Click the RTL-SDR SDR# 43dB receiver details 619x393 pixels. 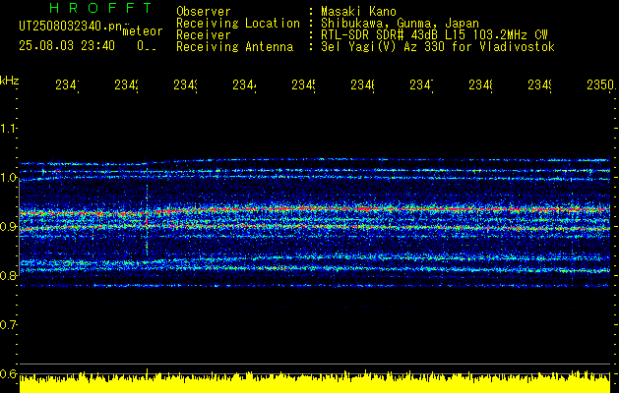pyautogui.click(x=434, y=35)
